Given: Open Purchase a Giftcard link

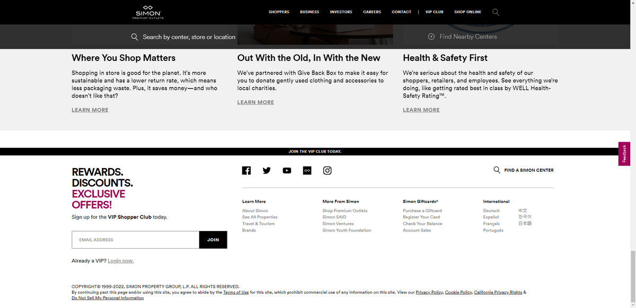Looking at the screenshot, I should 422,210.
